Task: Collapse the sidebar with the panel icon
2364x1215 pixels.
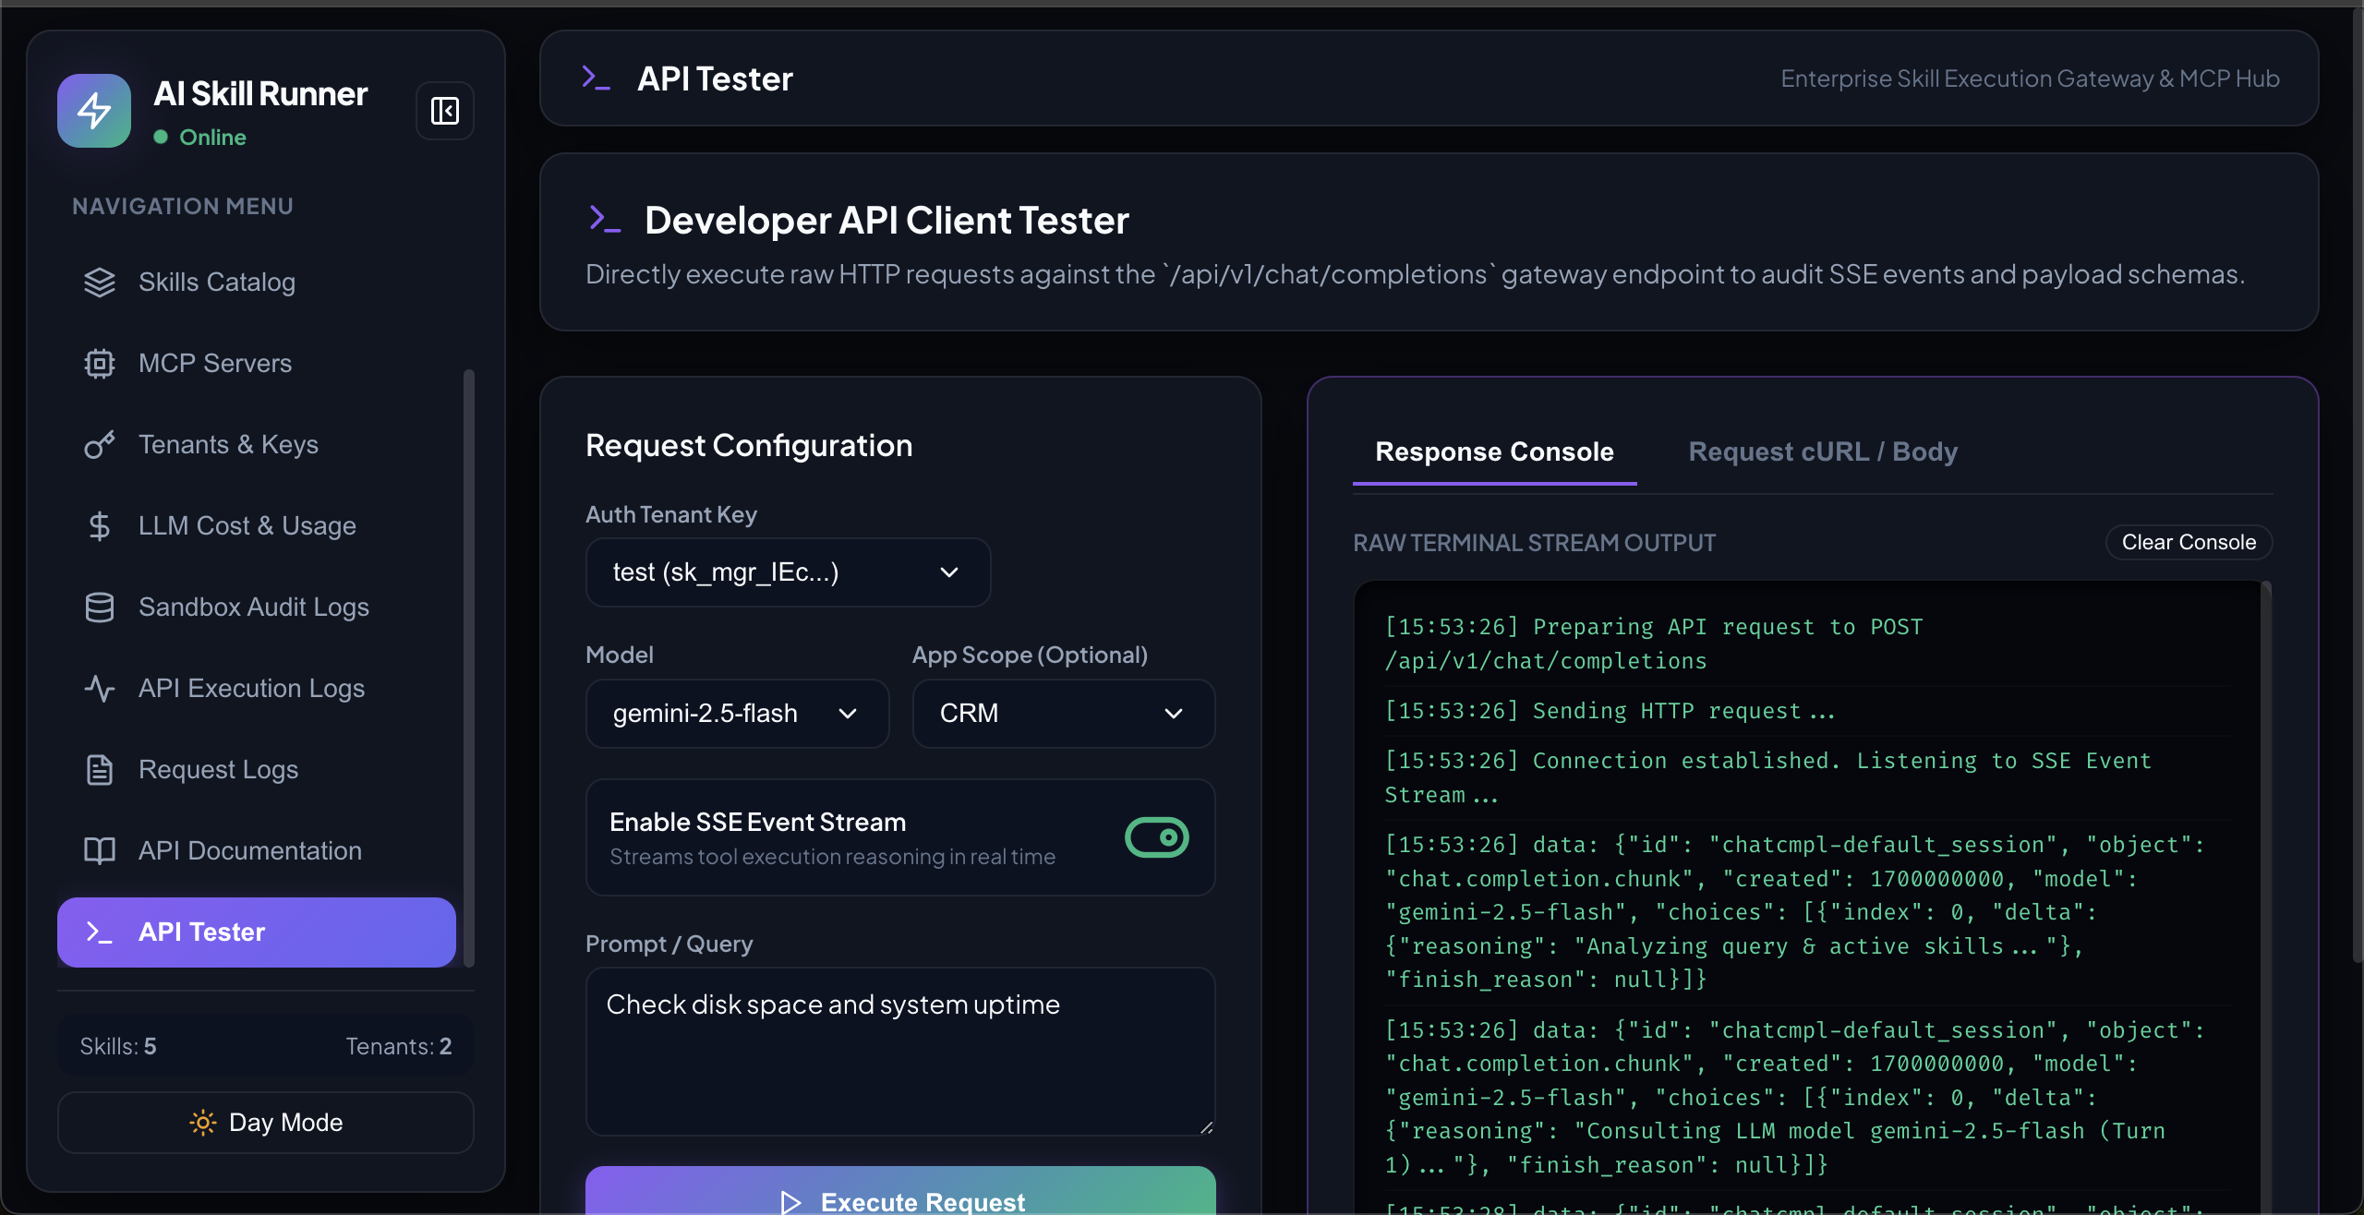Action: pos(445,111)
